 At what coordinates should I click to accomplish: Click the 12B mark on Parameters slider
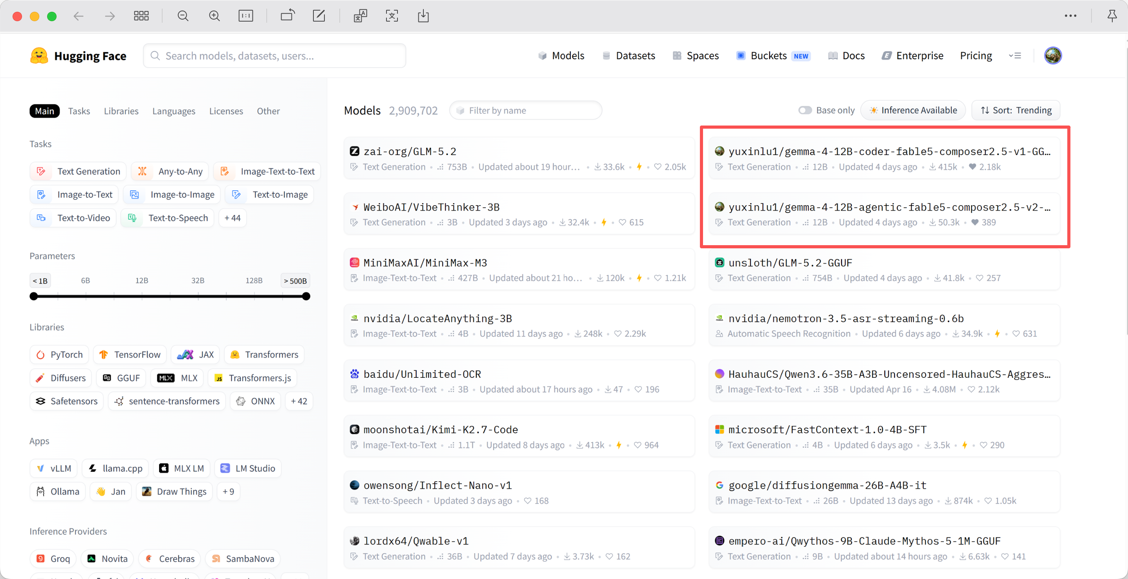141,280
